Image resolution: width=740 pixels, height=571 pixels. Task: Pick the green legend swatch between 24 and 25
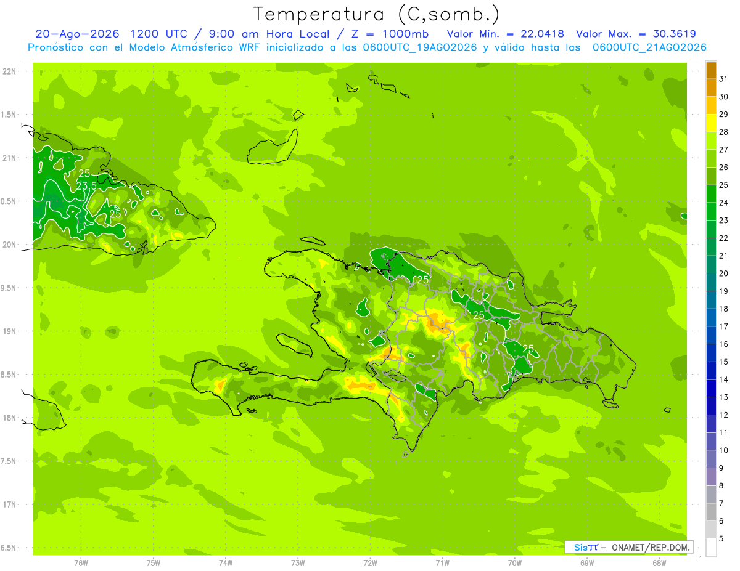[x=711, y=193]
